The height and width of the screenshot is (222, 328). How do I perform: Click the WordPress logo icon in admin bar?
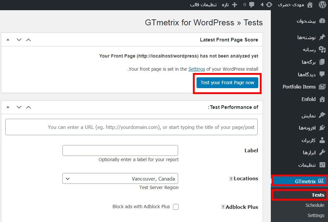[x=322, y=5]
